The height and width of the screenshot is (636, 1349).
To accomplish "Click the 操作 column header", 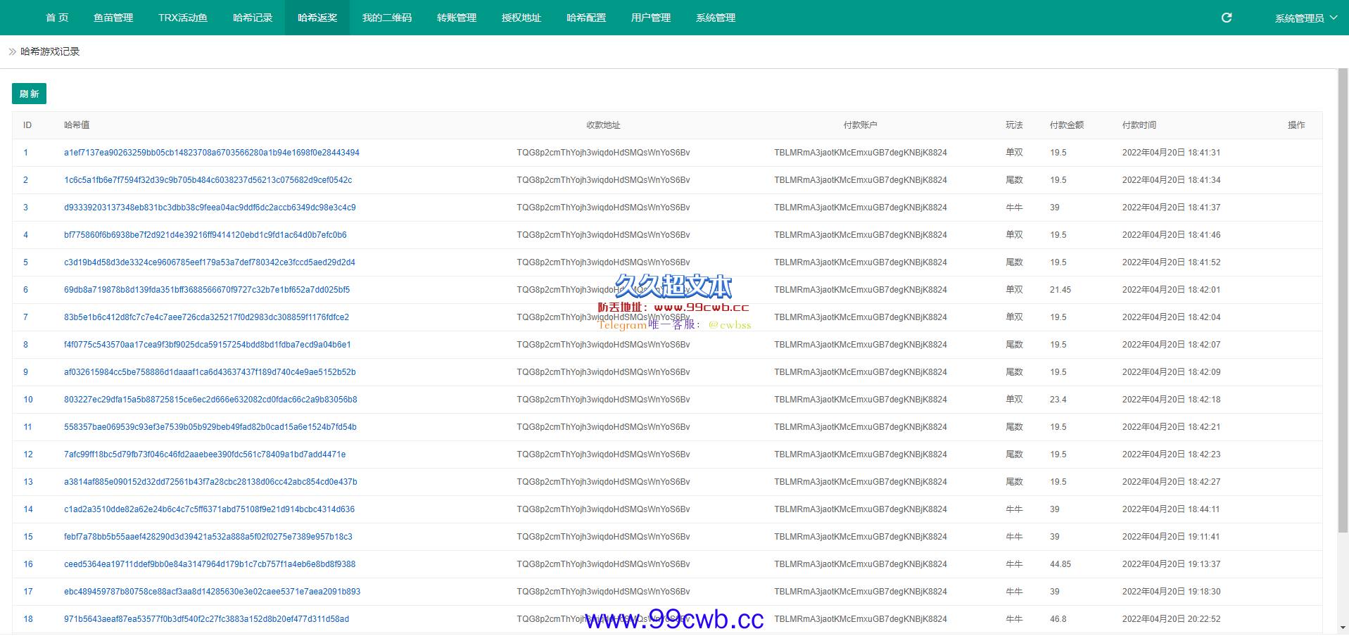I will [x=1296, y=125].
